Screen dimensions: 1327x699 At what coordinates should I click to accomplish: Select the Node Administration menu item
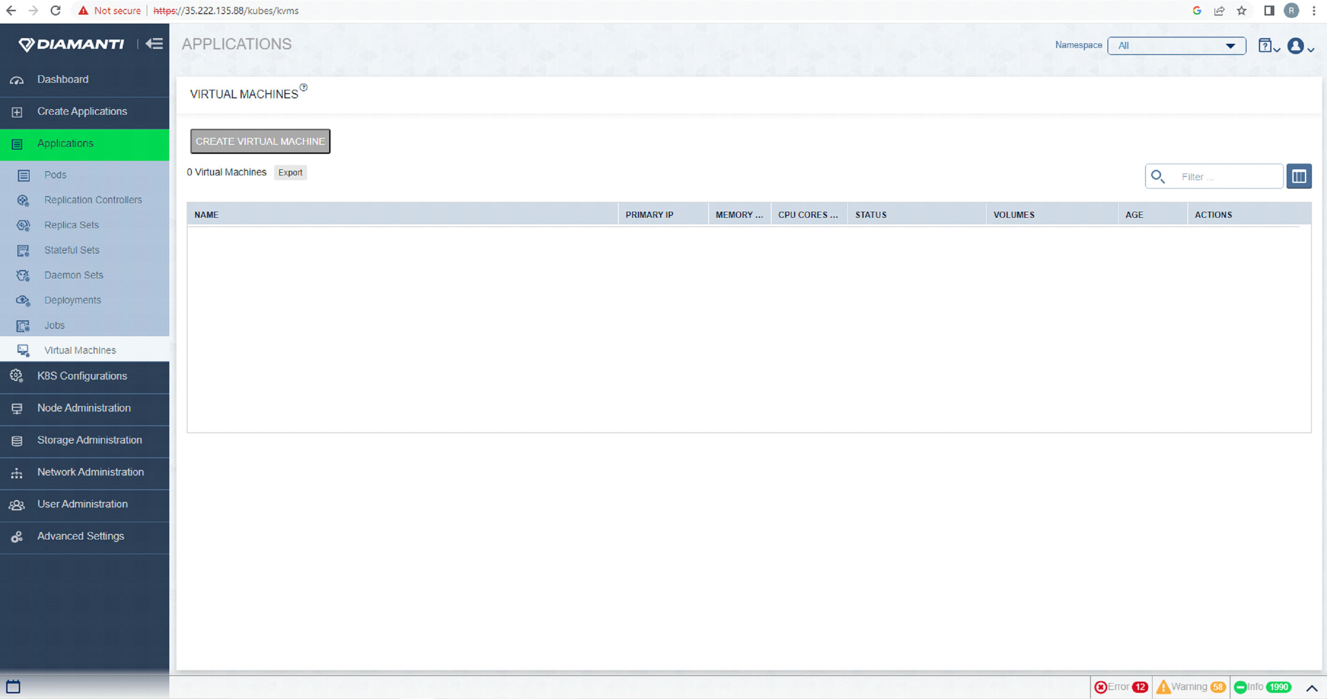[x=84, y=407]
